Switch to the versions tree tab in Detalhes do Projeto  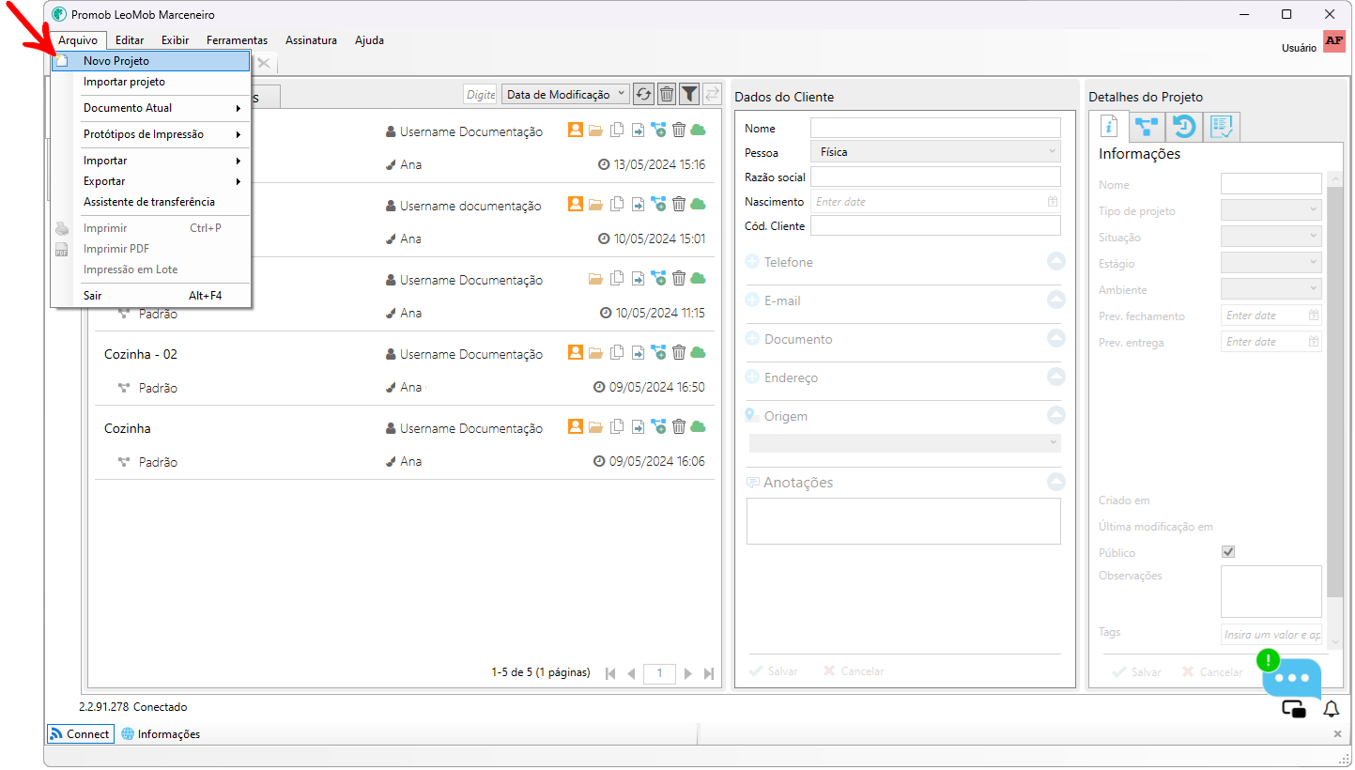click(x=1147, y=127)
